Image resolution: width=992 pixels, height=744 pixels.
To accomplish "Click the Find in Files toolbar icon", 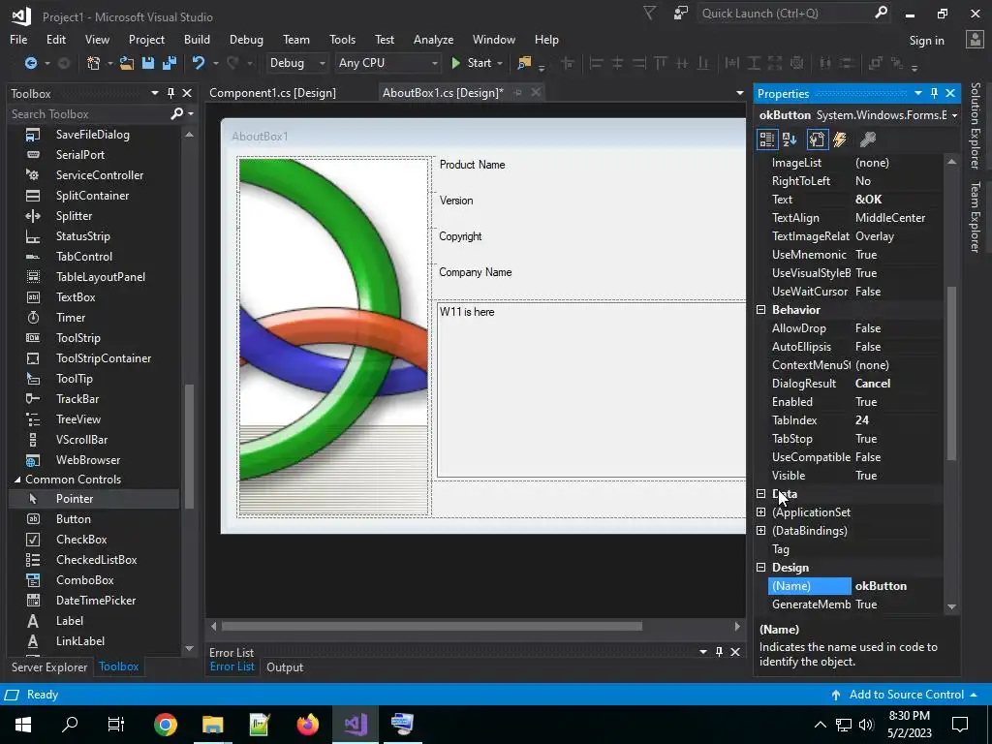I will [x=524, y=63].
